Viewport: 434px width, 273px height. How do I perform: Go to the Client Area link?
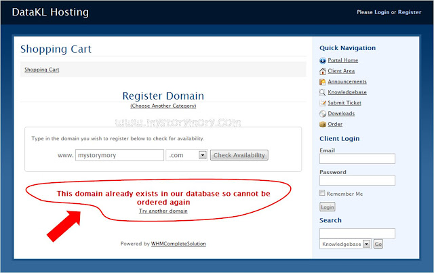coord(341,71)
